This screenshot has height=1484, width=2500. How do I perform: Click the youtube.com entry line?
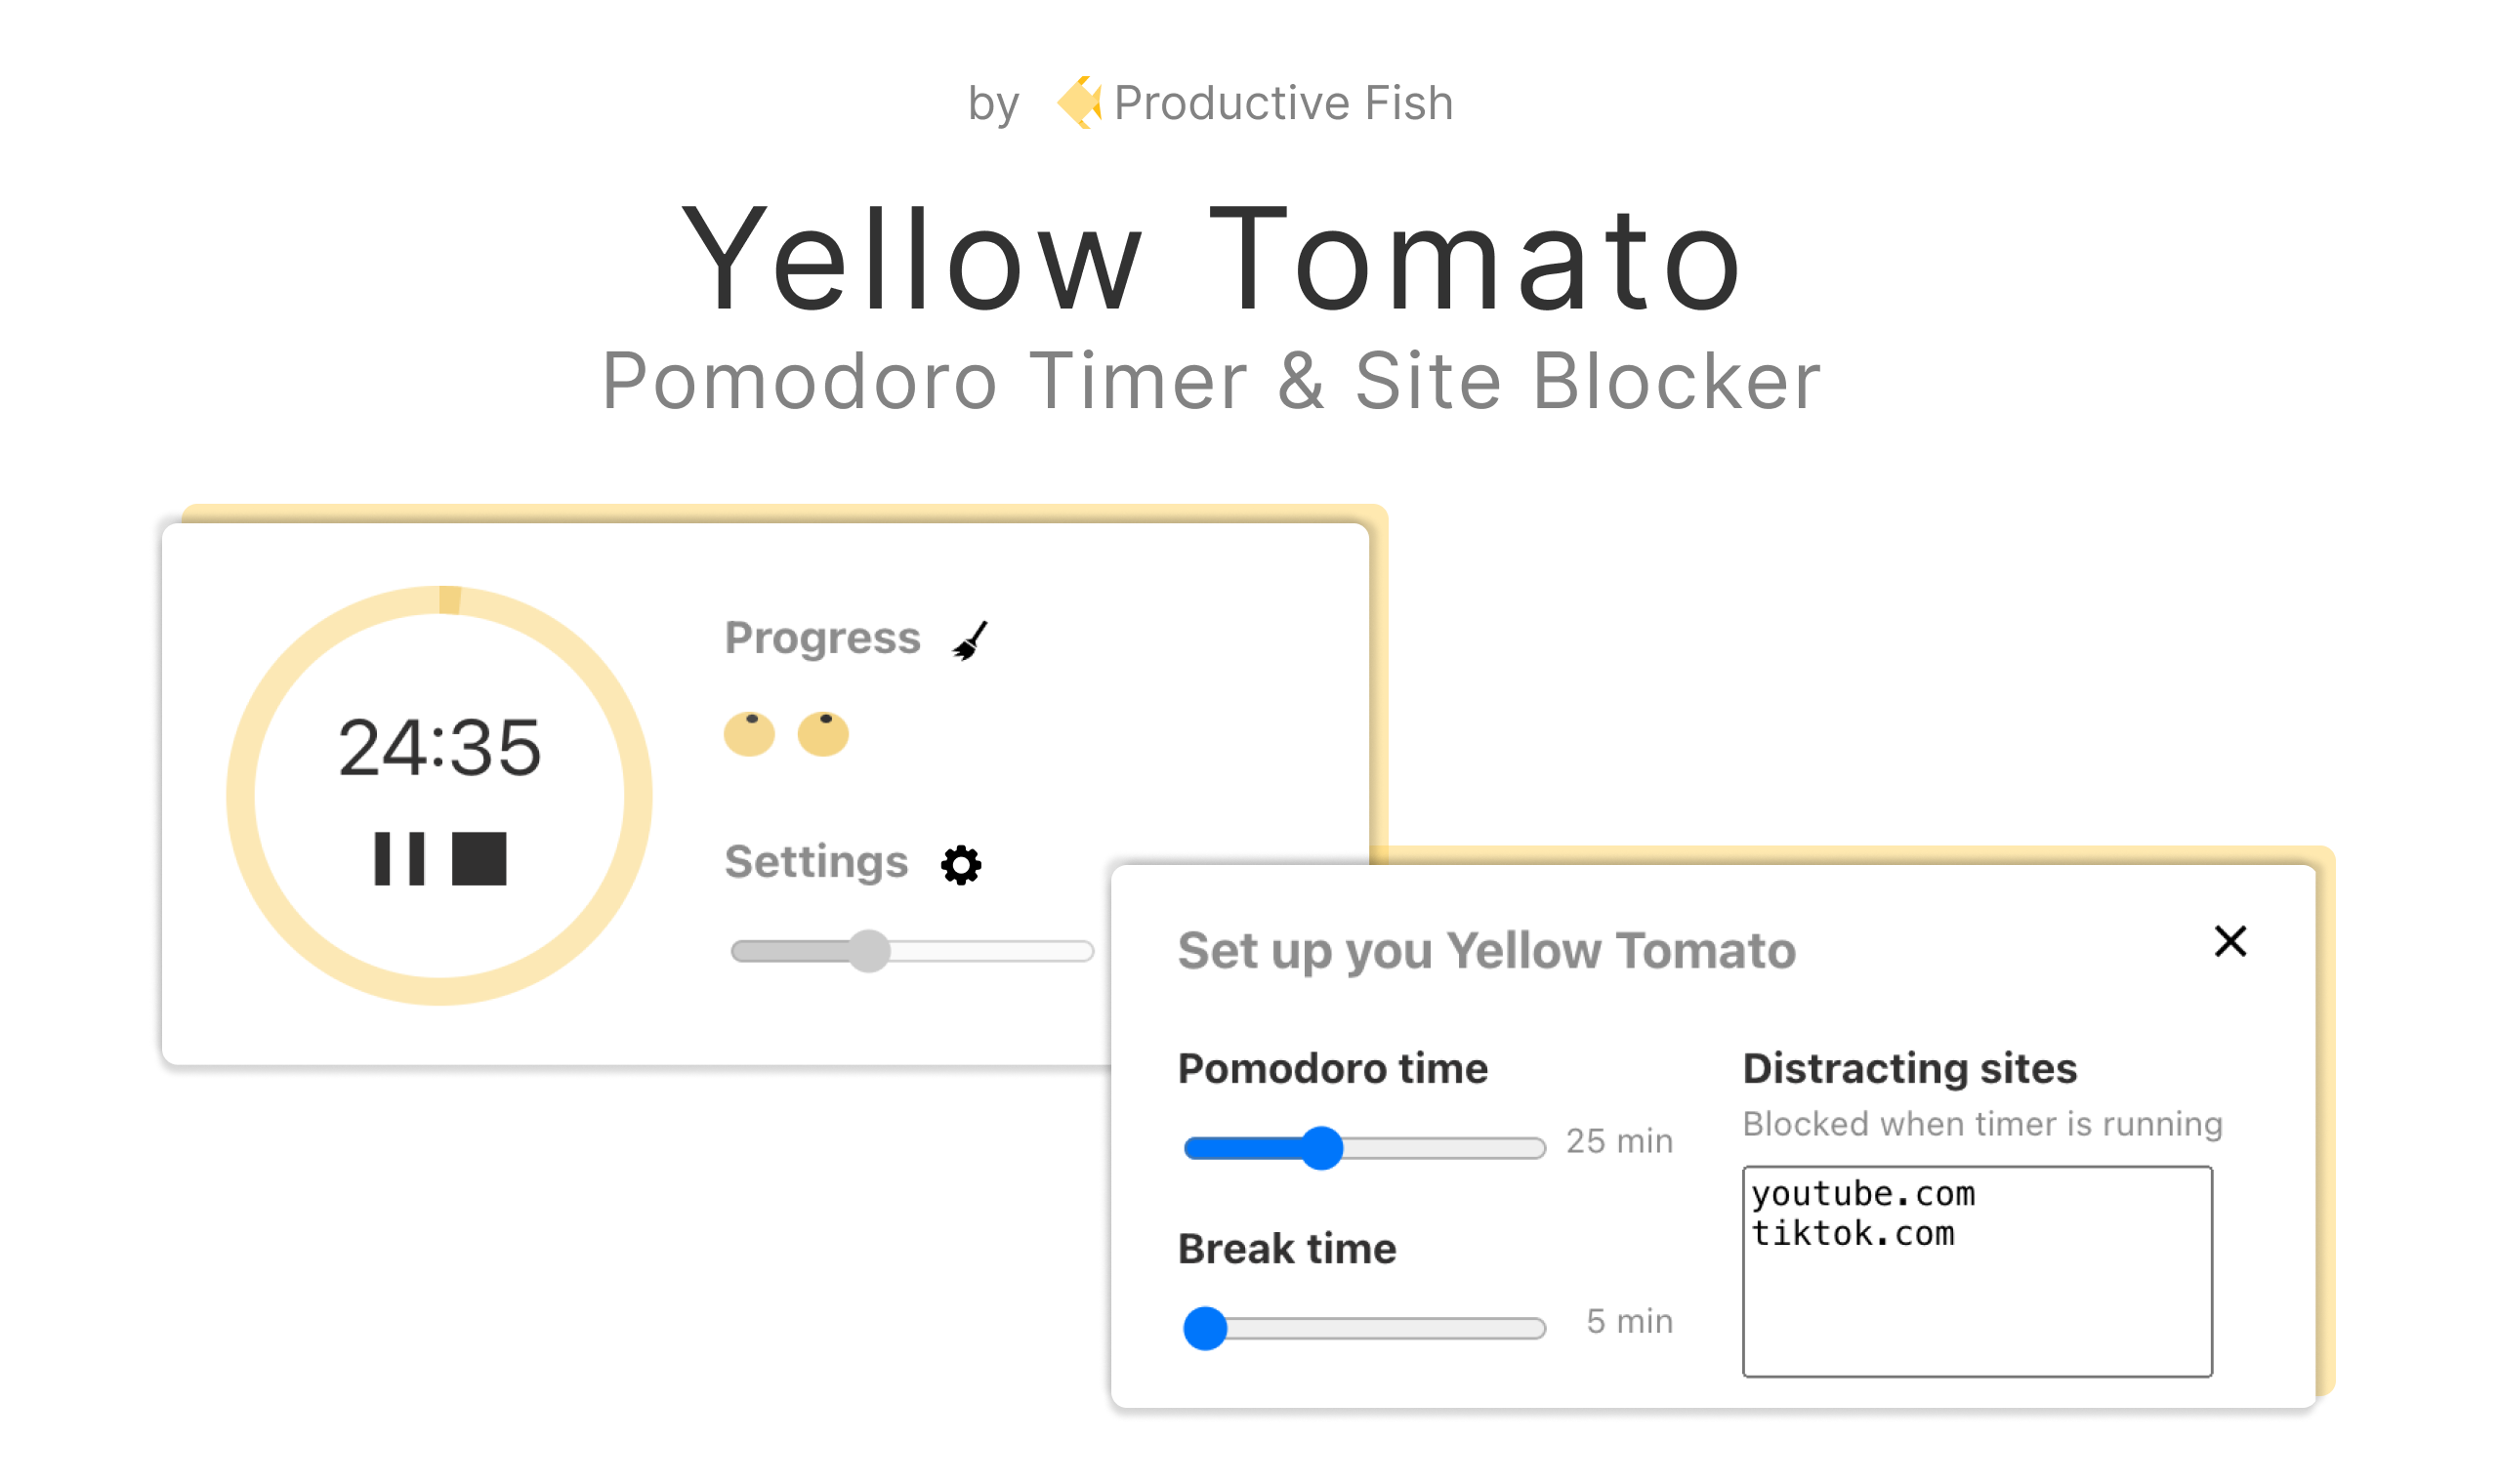point(1863,1193)
